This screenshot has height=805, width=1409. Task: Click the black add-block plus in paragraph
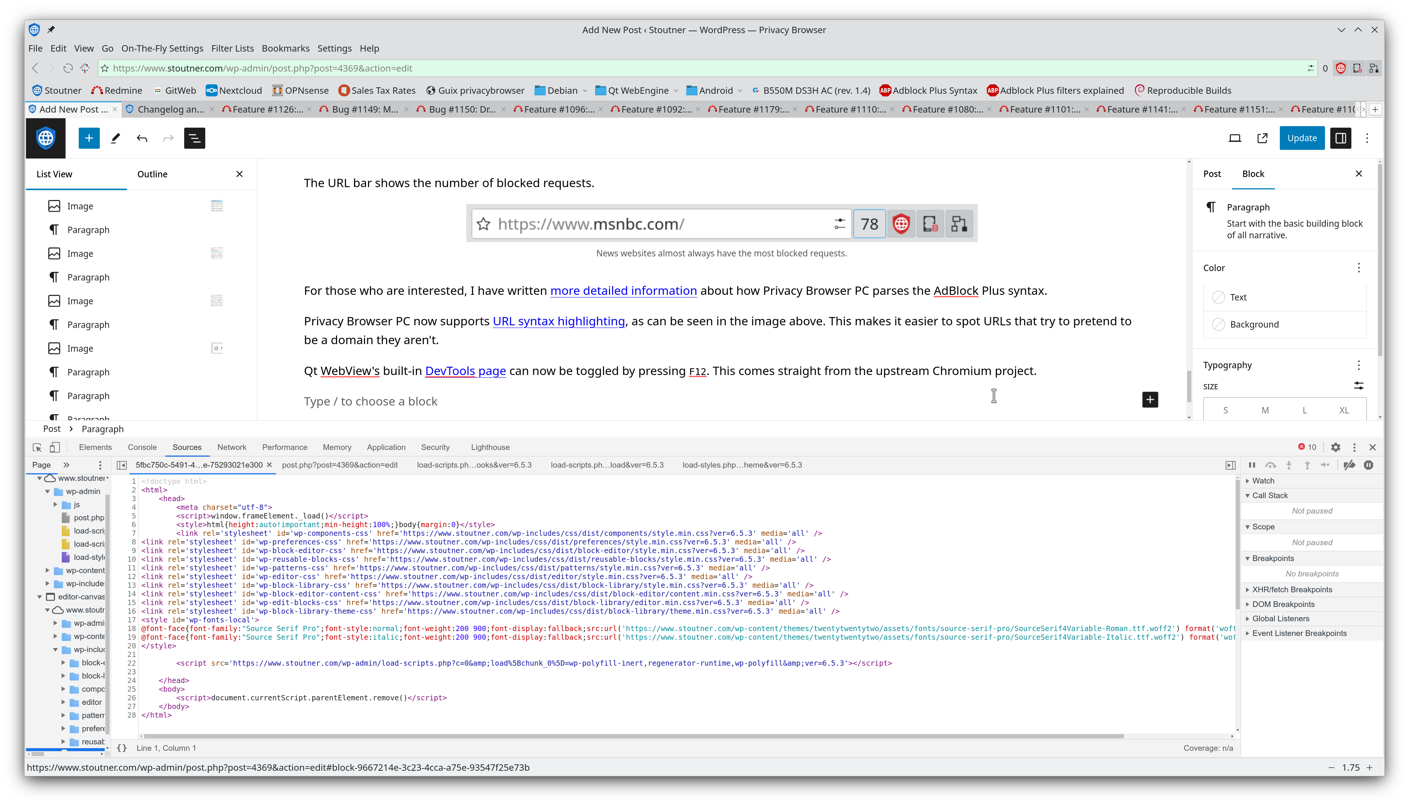coord(1150,400)
